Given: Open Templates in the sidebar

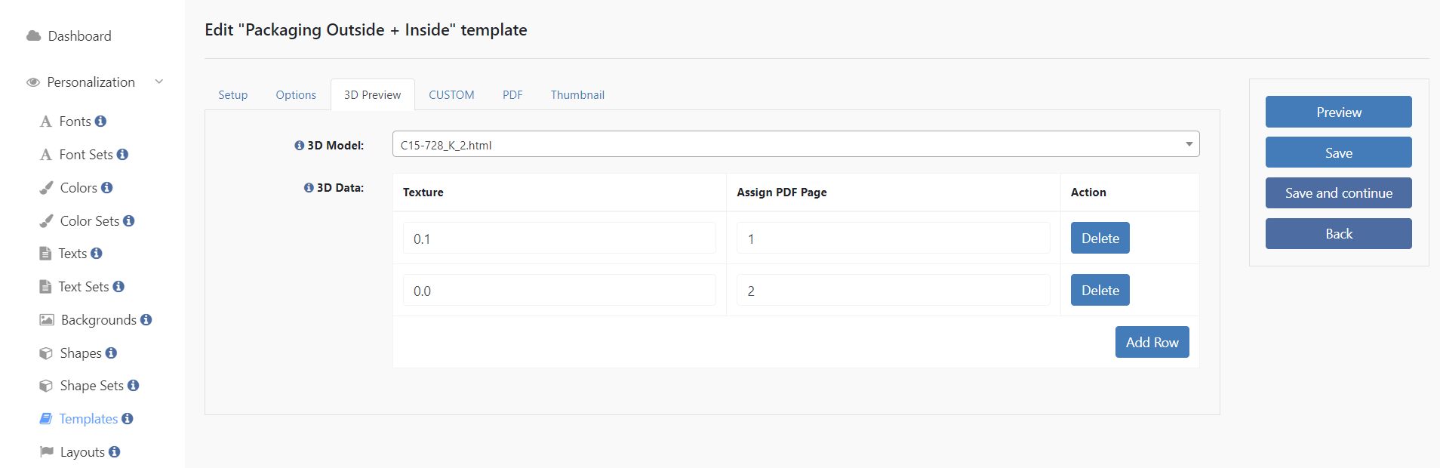Looking at the screenshot, I should click(x=88, y=418).
